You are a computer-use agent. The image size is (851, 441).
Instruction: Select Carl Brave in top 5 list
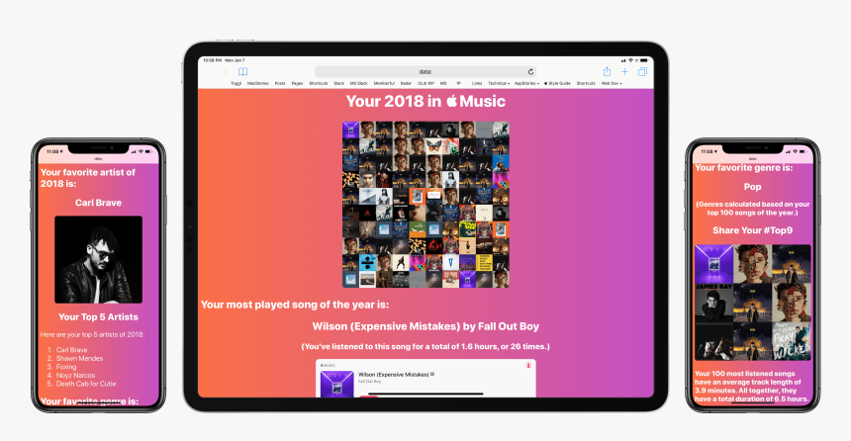tap(71, 350)
